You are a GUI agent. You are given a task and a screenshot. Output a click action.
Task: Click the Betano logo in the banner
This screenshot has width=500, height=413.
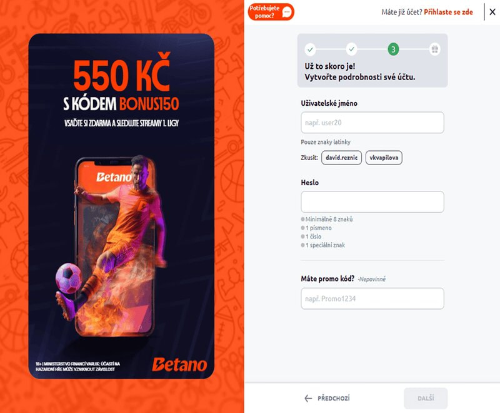(179, 364)
